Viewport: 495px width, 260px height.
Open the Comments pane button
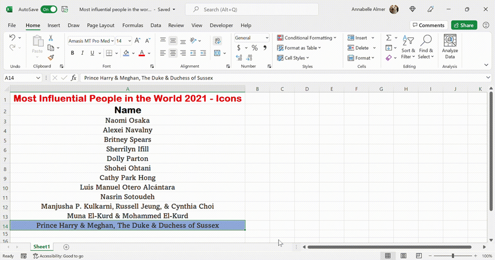point(428,25)
